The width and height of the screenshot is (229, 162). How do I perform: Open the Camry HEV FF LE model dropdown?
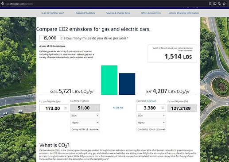[85, 129]
